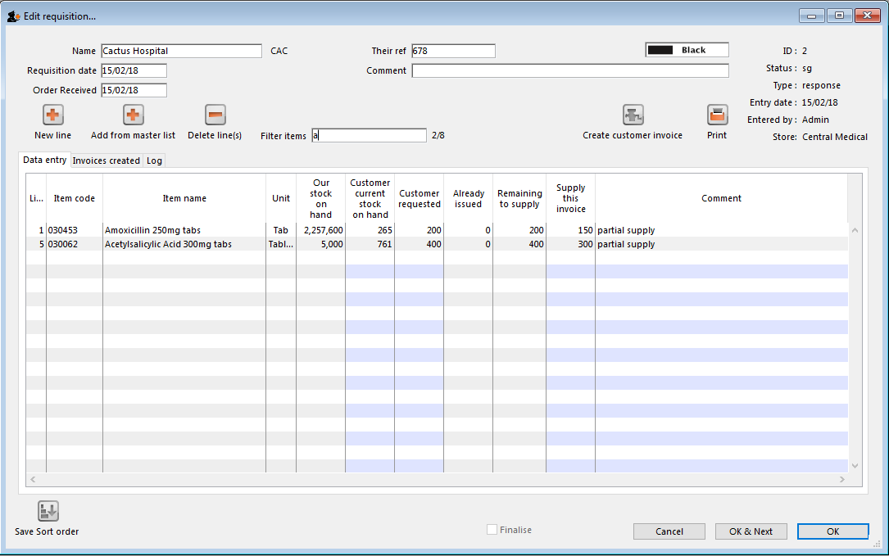This screenshot has width=889, height=556.
Task: Click item code 030453
Action: tap(63, 230)
